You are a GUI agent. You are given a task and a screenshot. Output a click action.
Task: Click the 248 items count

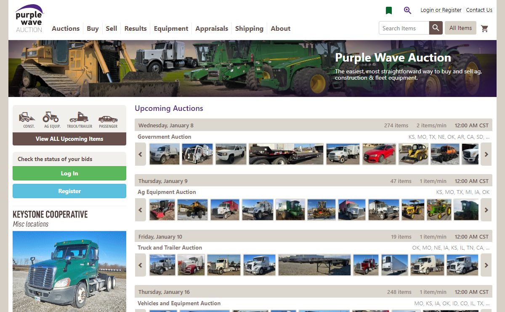(399, 292)
